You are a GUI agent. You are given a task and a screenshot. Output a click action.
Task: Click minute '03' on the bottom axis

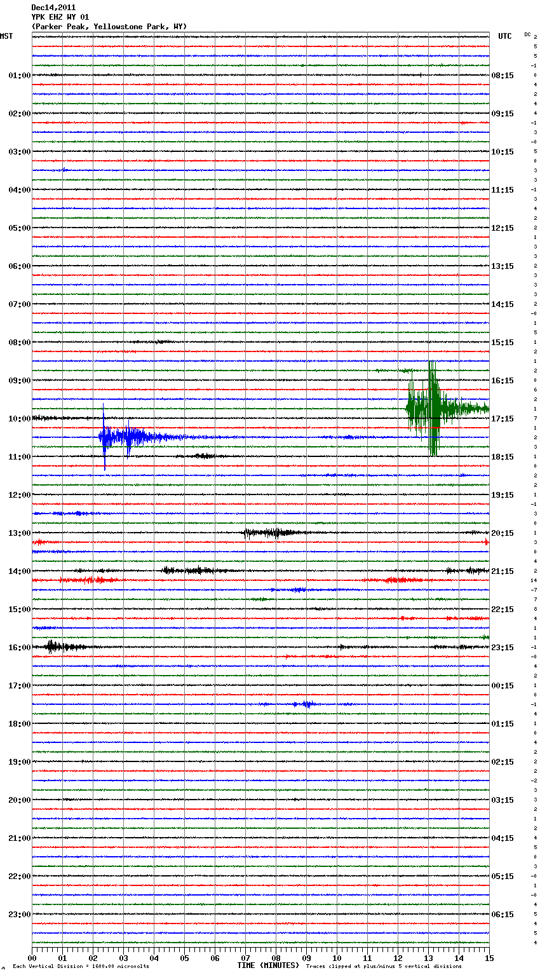(x=123, y=958)
